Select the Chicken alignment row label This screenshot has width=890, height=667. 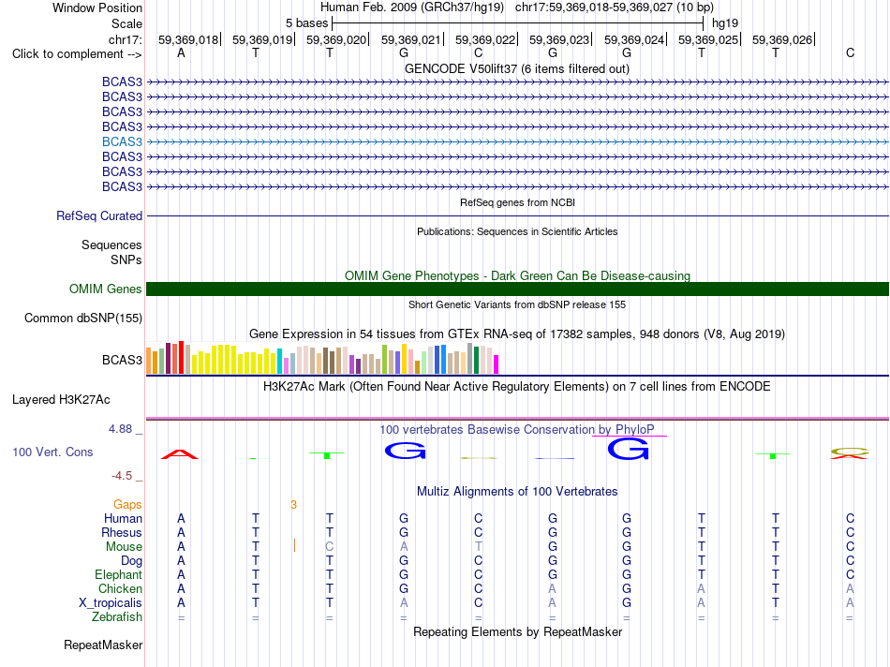click(x=120, y=588)
